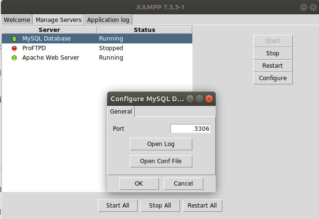Click the Running status of Apache Web Server

(111, 58)
